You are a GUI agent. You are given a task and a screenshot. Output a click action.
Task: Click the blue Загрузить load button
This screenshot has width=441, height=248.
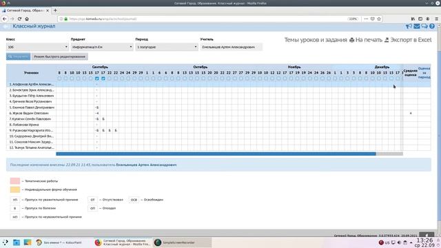[x=19, y=56]
